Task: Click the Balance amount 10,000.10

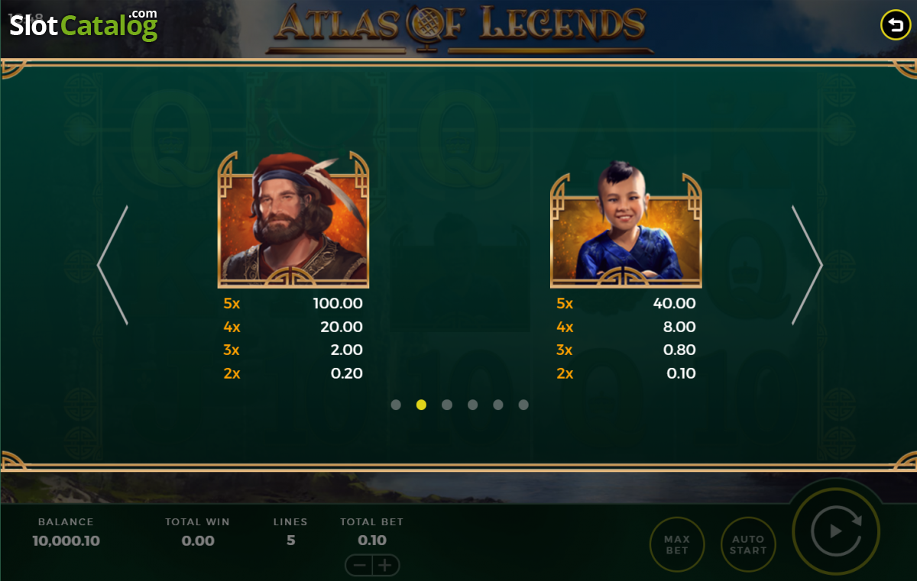Action: click(x=66, y=541)
